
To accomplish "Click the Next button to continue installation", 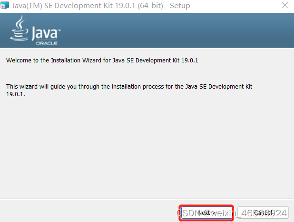I will pos(206,213).
